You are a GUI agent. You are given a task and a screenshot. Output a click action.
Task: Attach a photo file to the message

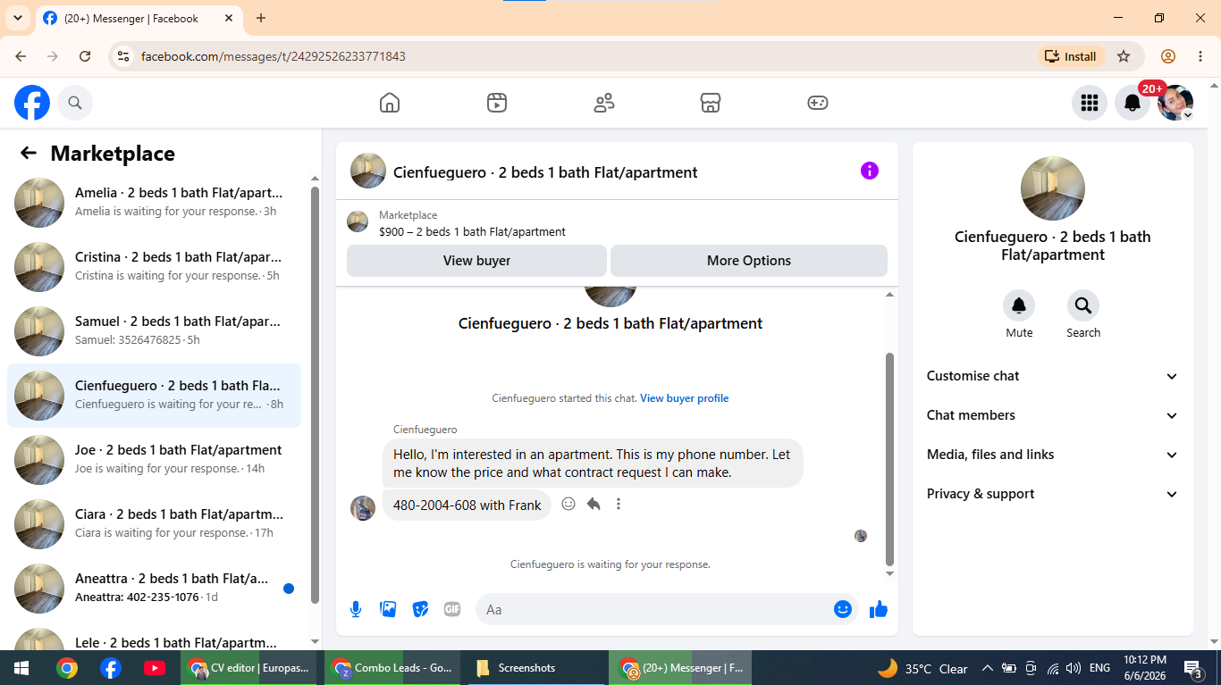point(388,609)
